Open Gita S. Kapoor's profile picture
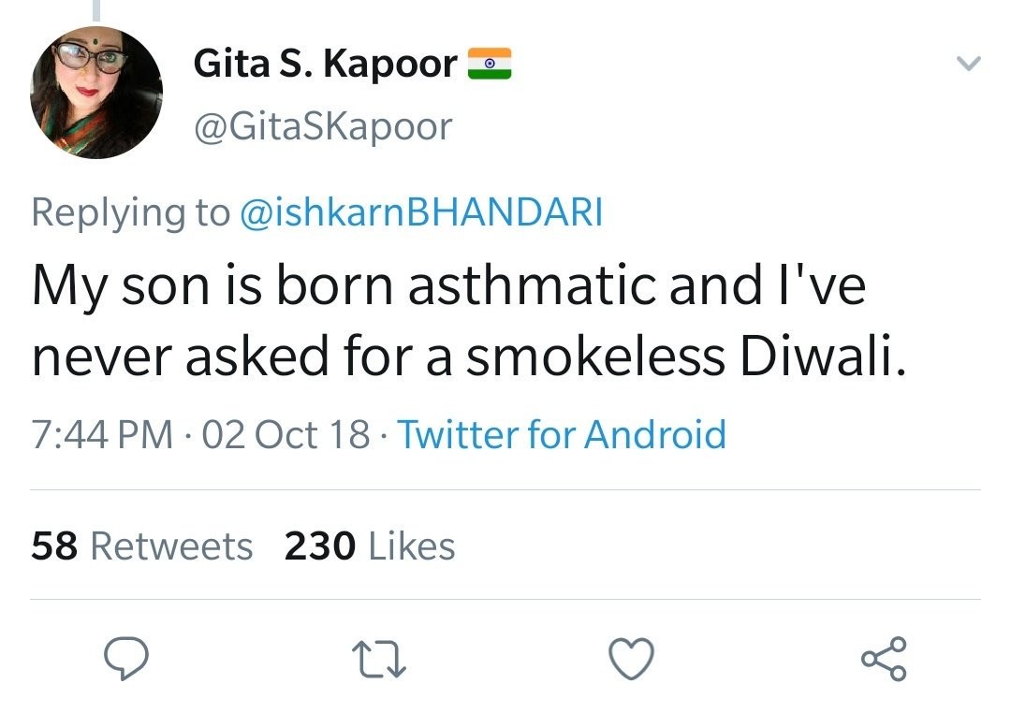 click(x=96, y=93)
